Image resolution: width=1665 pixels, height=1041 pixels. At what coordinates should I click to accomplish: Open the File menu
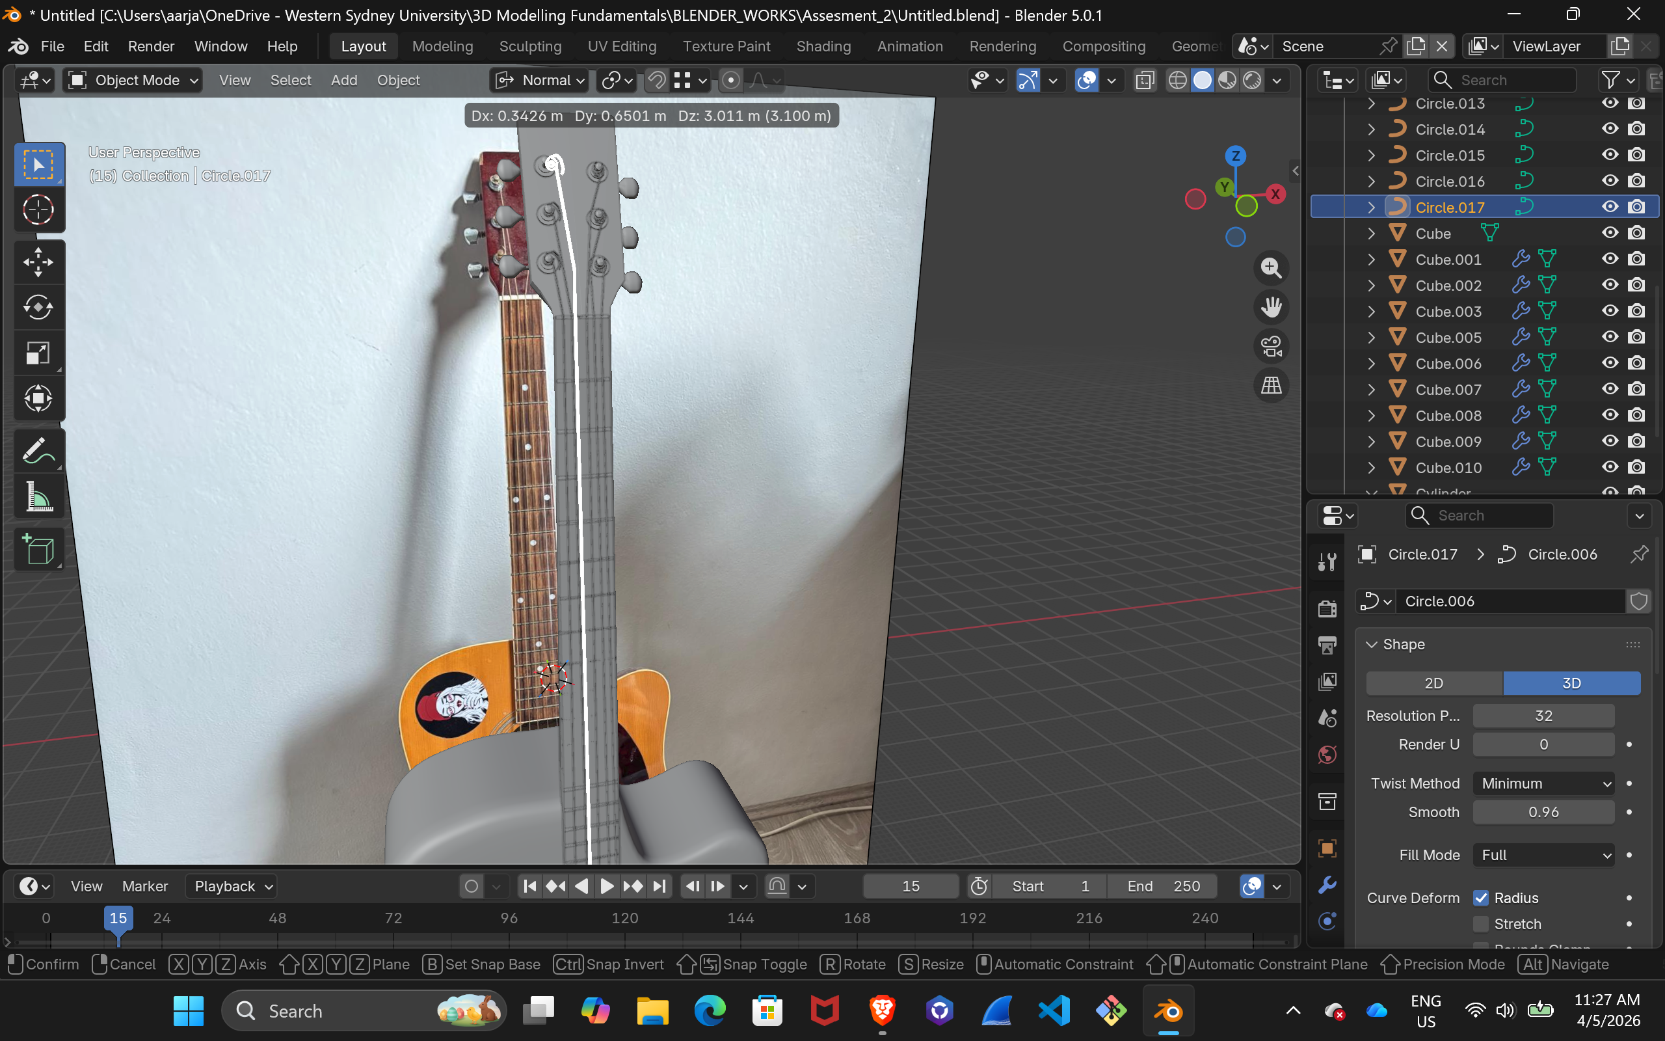coord(52,46)
